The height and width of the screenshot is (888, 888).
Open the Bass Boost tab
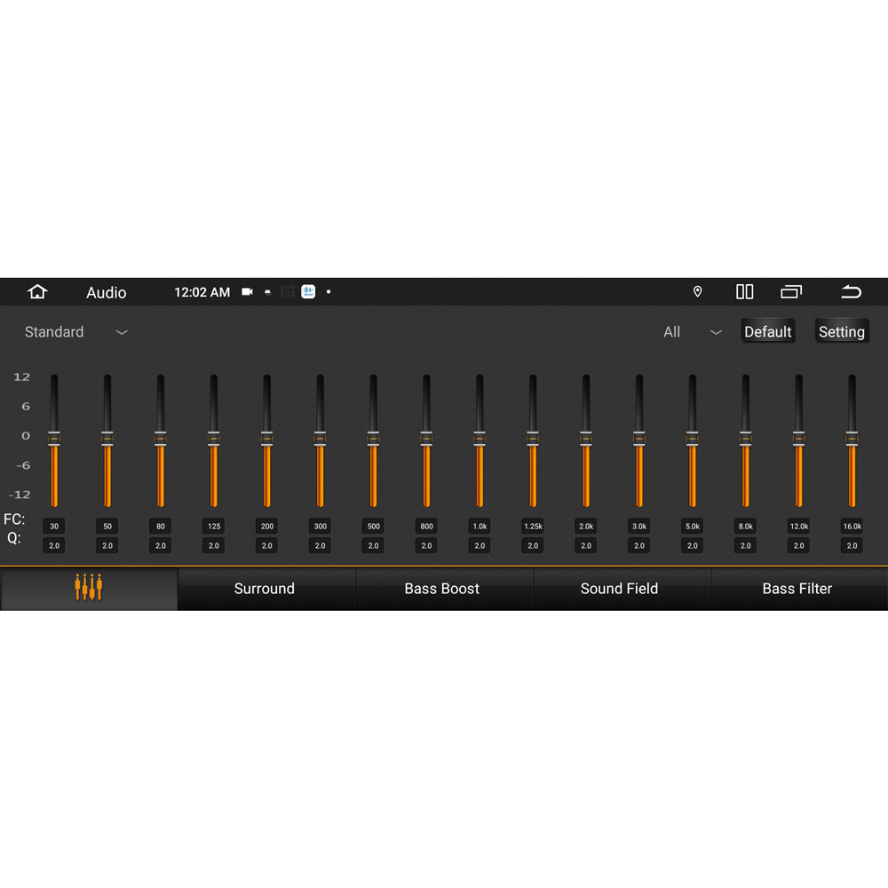click(x=442, y=589)
